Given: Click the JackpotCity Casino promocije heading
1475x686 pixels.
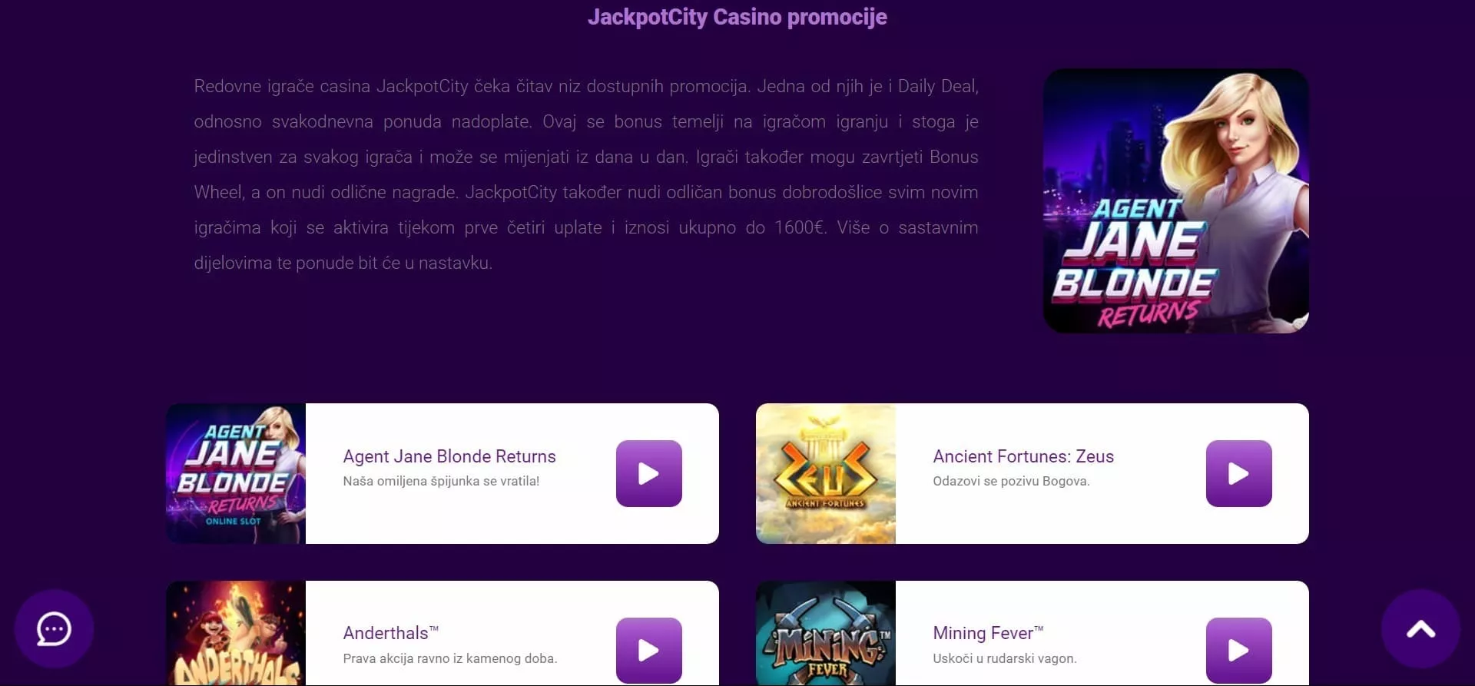Looking at the screenshot, I should pyautogui.click(x=737, y=17).
